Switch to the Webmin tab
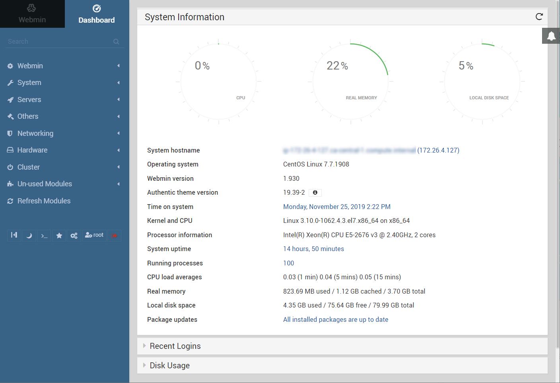This screenshot has height=383, width=560. [x=32, y=14]
